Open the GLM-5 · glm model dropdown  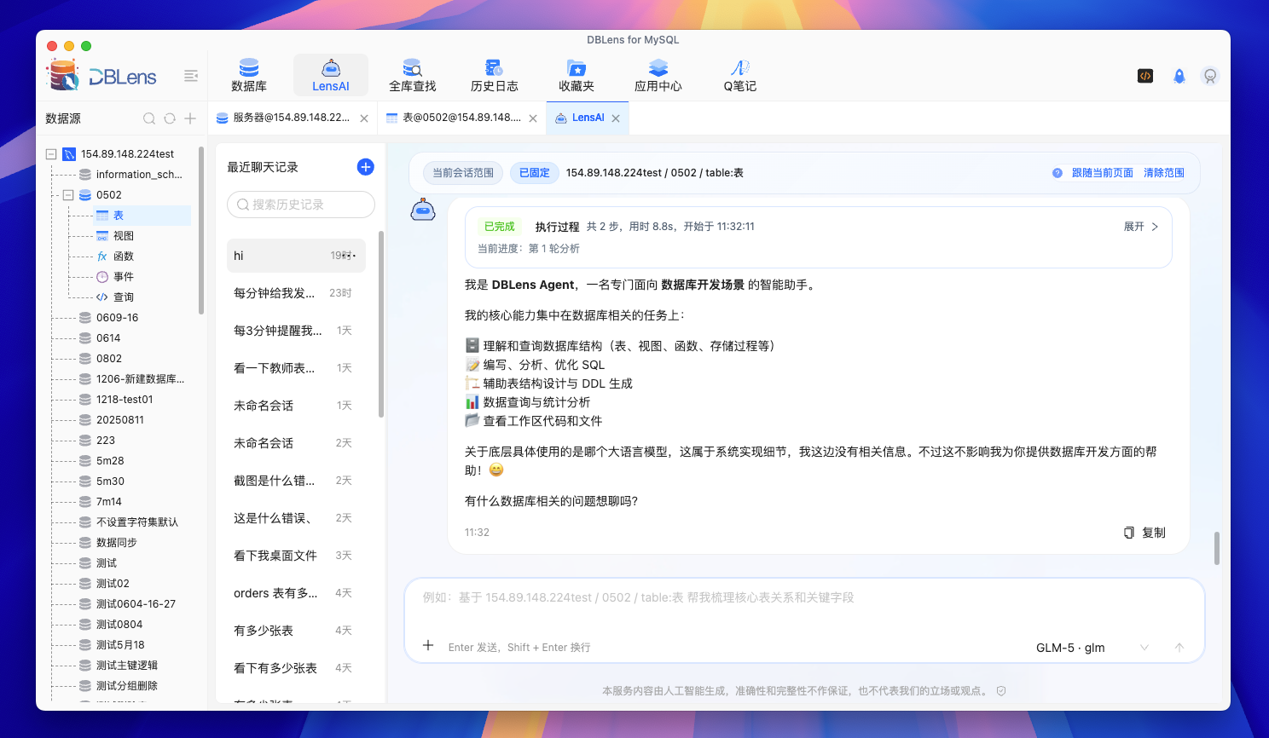(x=1093, y=648)
